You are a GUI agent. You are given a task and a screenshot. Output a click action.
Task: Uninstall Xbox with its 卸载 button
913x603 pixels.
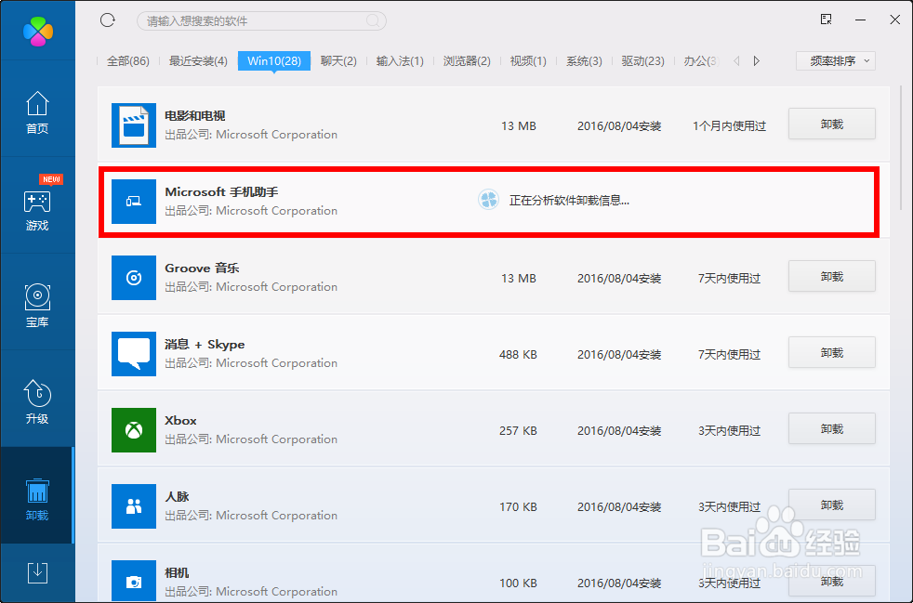point(832,429)
